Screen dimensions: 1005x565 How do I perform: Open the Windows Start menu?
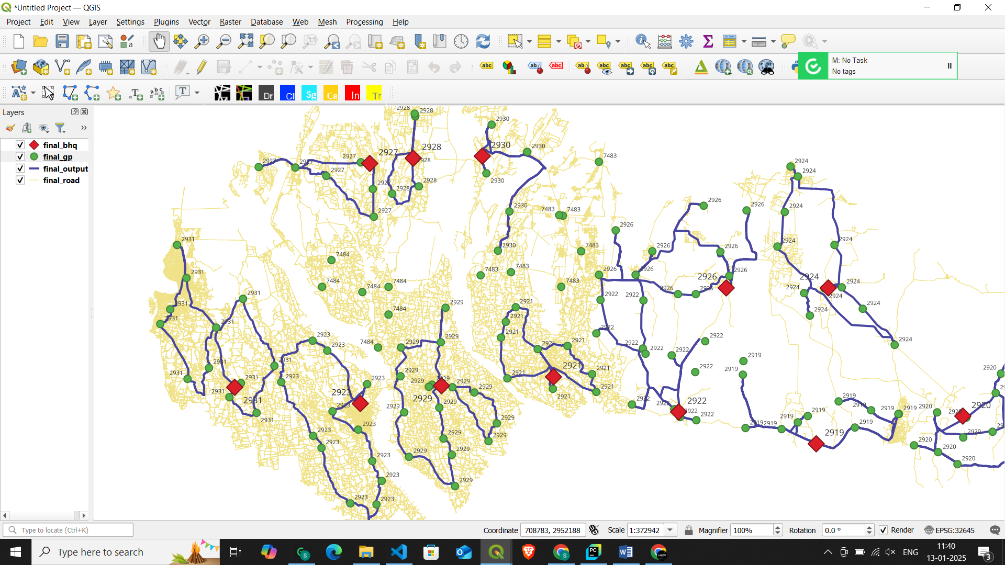pyautogui.click(x=16, y=552)
